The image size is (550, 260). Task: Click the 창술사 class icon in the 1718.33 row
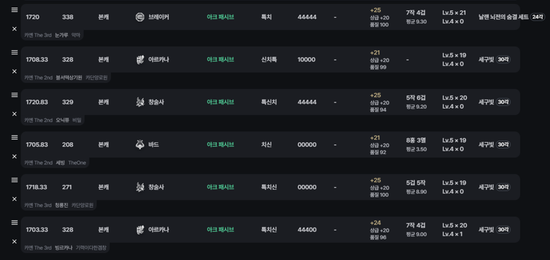click(x=140, y=187)
